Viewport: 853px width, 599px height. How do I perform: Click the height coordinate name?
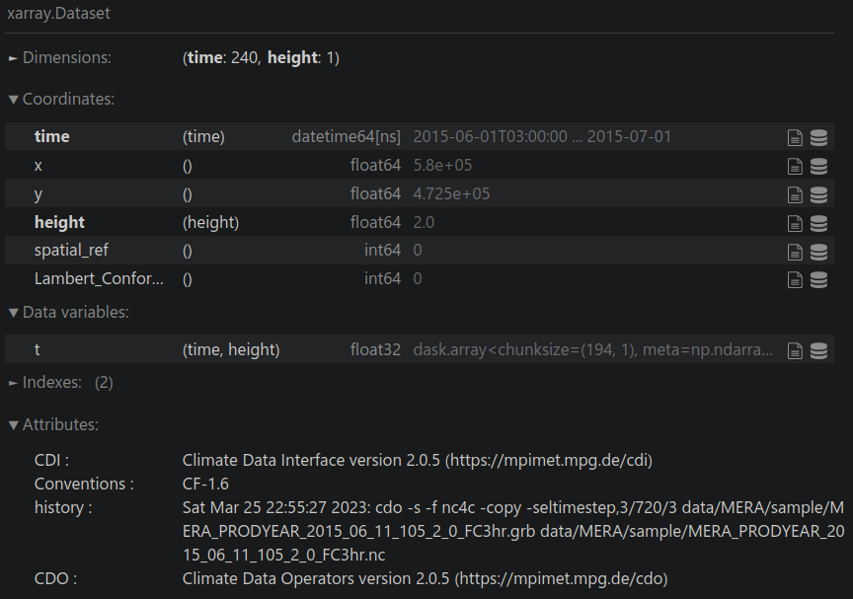tap(59, 223)
